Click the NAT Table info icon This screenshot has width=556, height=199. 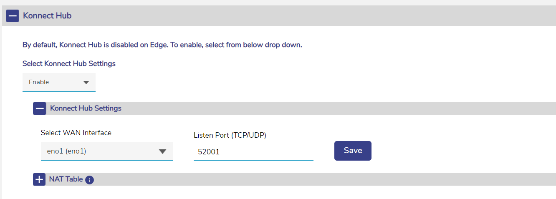tap(89, 180)
